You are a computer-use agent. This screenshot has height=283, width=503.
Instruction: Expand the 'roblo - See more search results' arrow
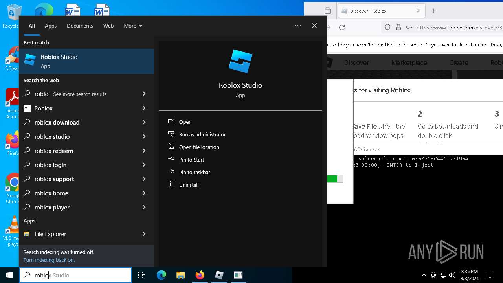click(144, 94)
